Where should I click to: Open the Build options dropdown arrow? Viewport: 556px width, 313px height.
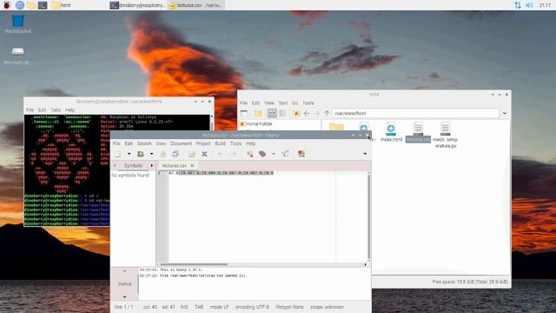274,154
